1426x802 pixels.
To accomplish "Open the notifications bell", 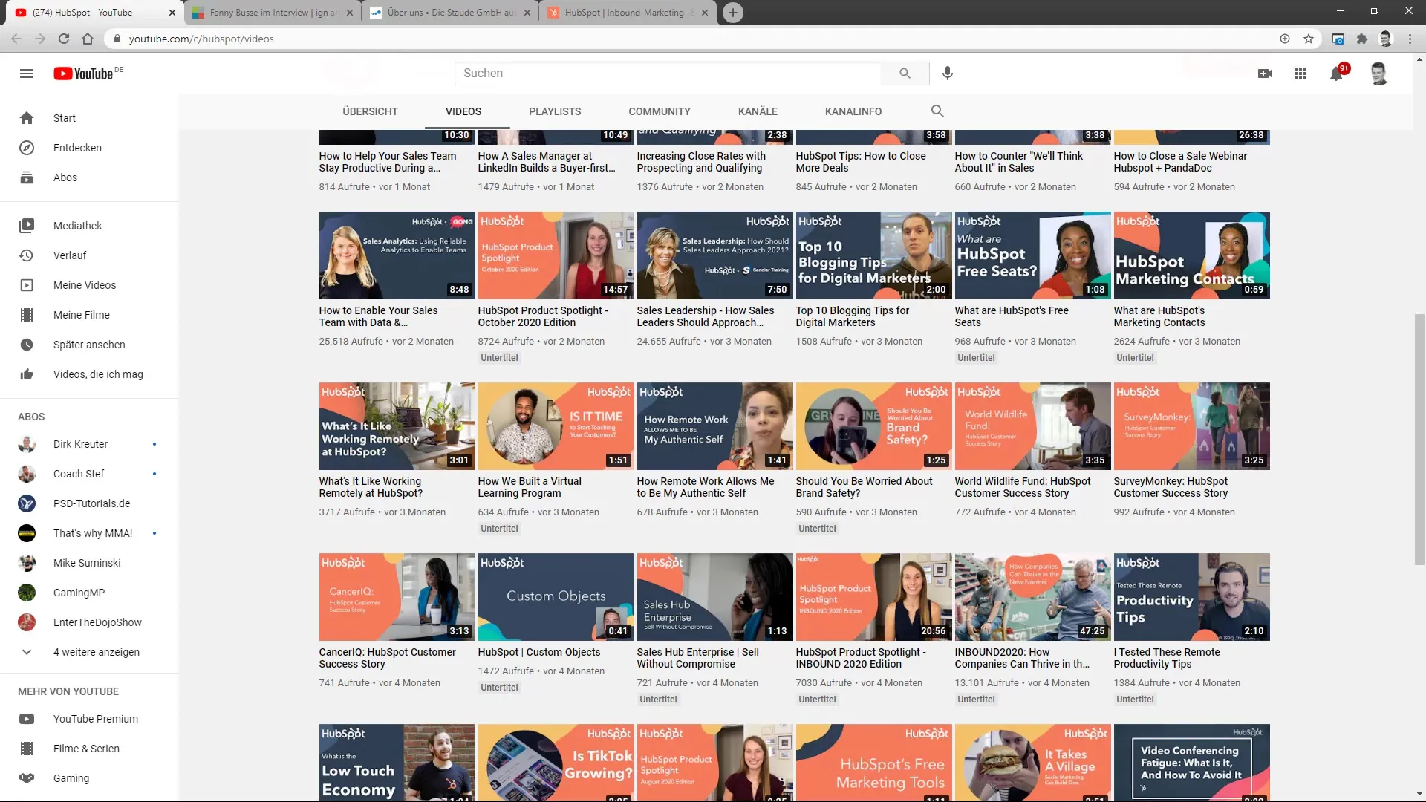I will 1336,74.
